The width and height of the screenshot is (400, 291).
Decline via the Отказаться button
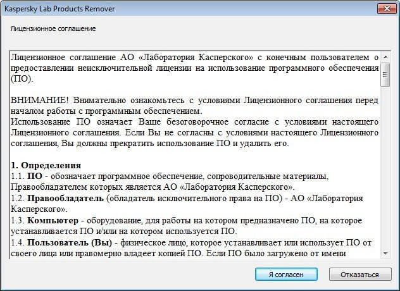click(x=360, y=275)
